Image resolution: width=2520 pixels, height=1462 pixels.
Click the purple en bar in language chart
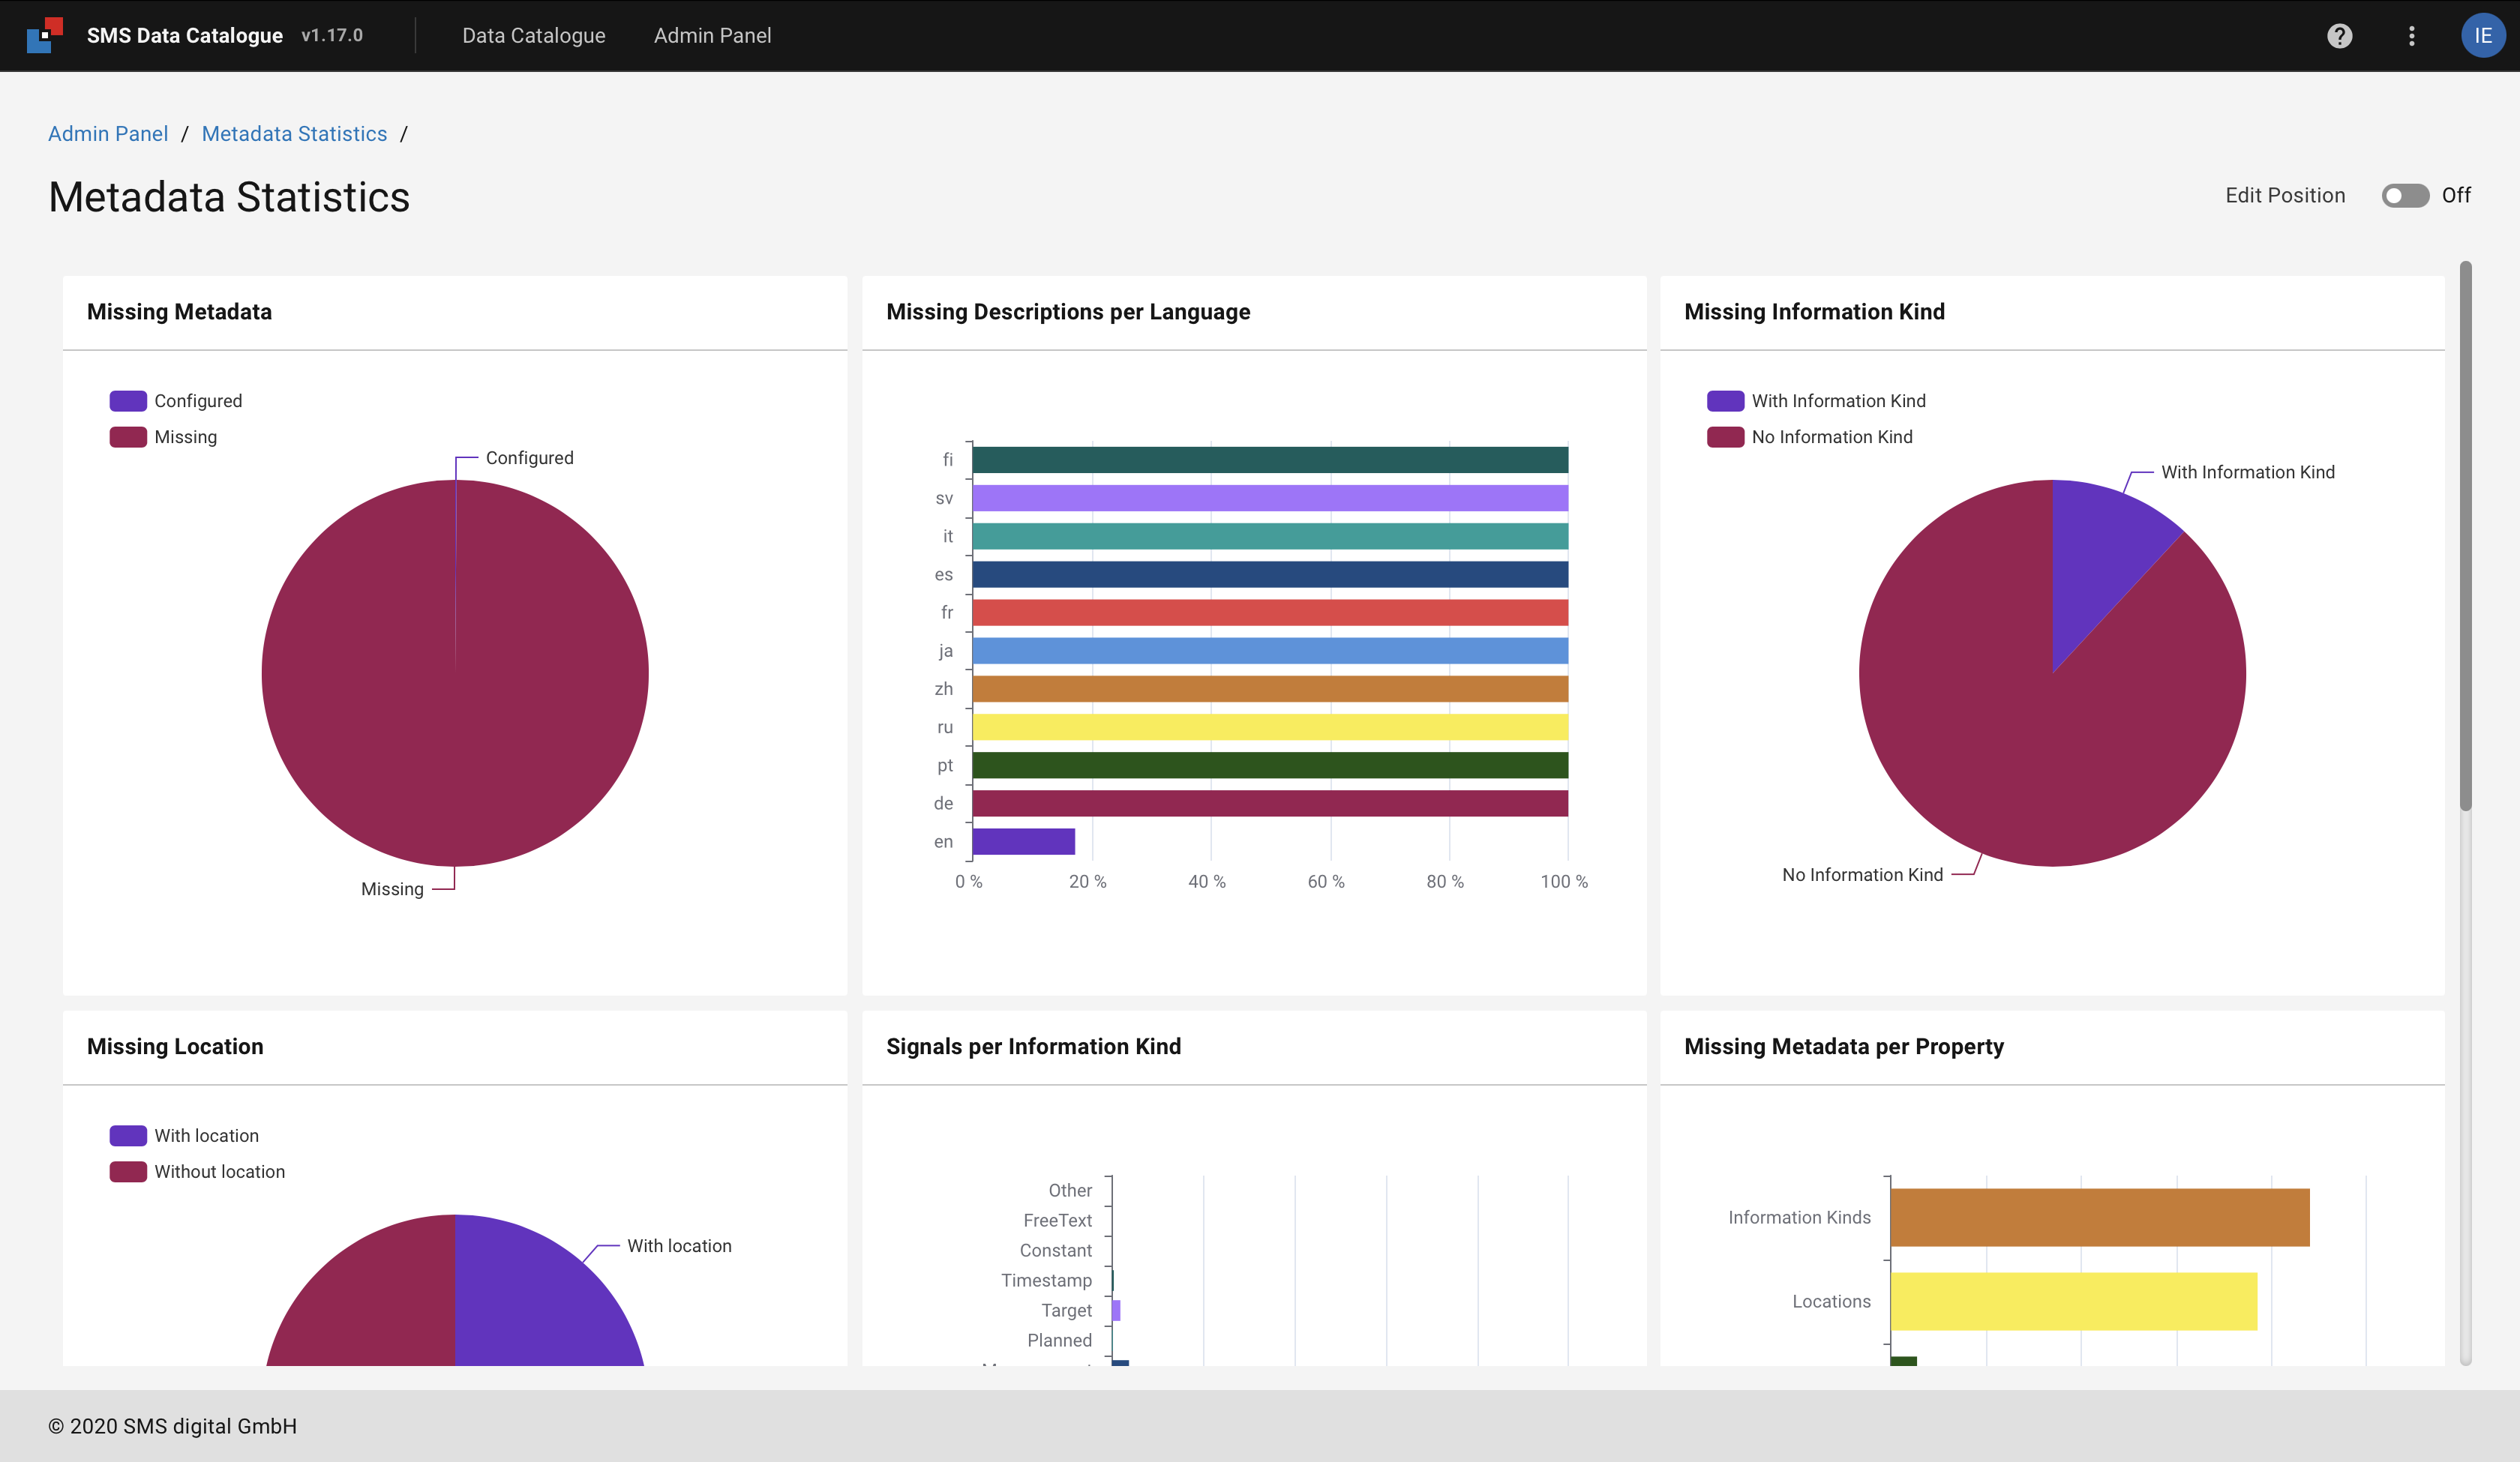(x=1023, y=842)
